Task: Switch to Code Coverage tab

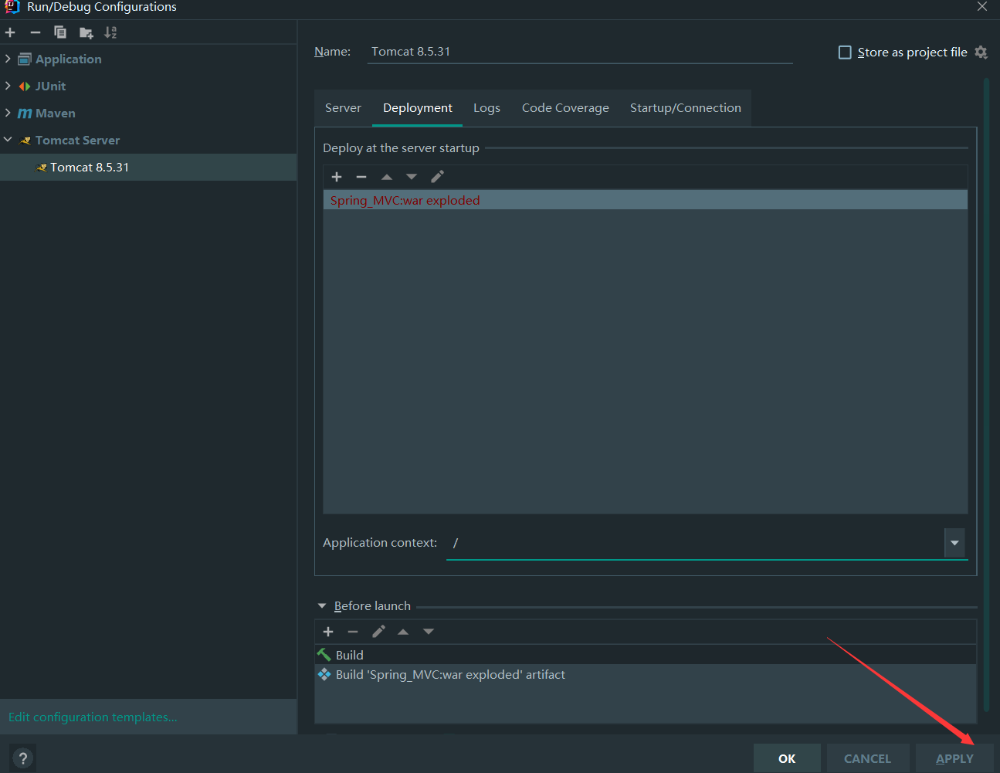Action: pyautogui.click(x=565, y=108)
